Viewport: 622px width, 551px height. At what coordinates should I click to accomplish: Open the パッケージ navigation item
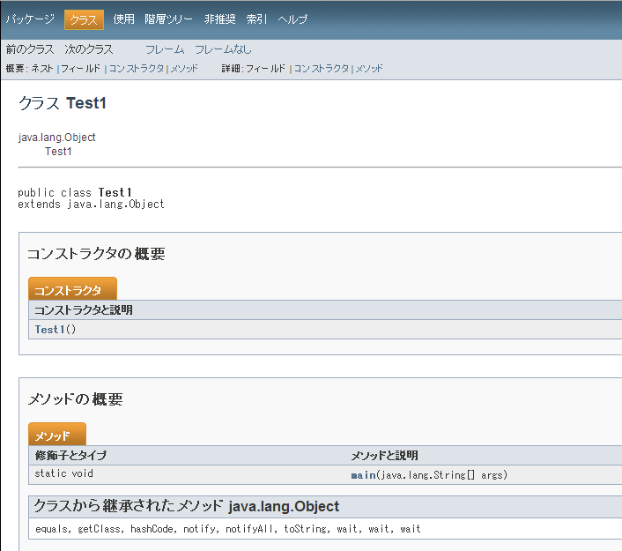(30, 19)
